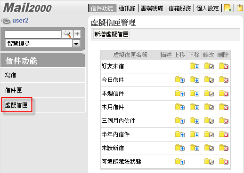Click the Mail2000 logo

click(27, 8)
